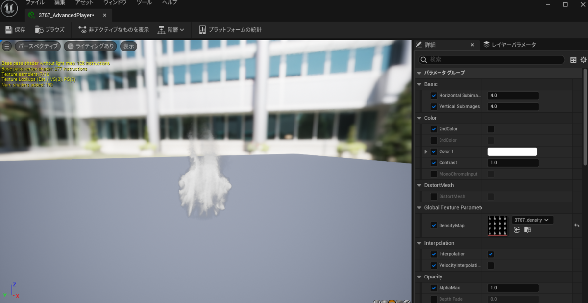
Task: Click the 詳細 tab pencil icon
Action: coord(419,45)
